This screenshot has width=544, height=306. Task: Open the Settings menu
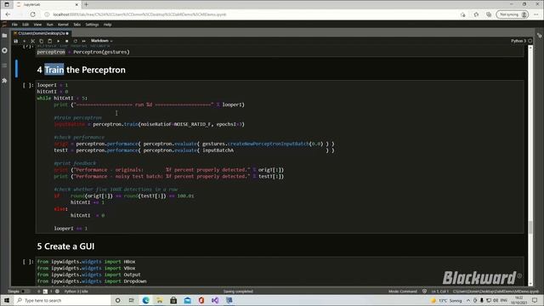[x=93, y=25]
